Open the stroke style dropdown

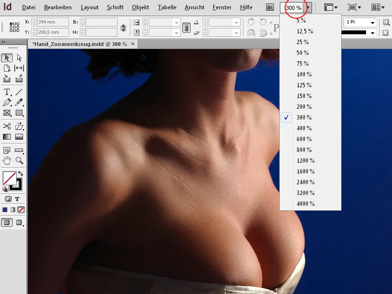(372, 33)
